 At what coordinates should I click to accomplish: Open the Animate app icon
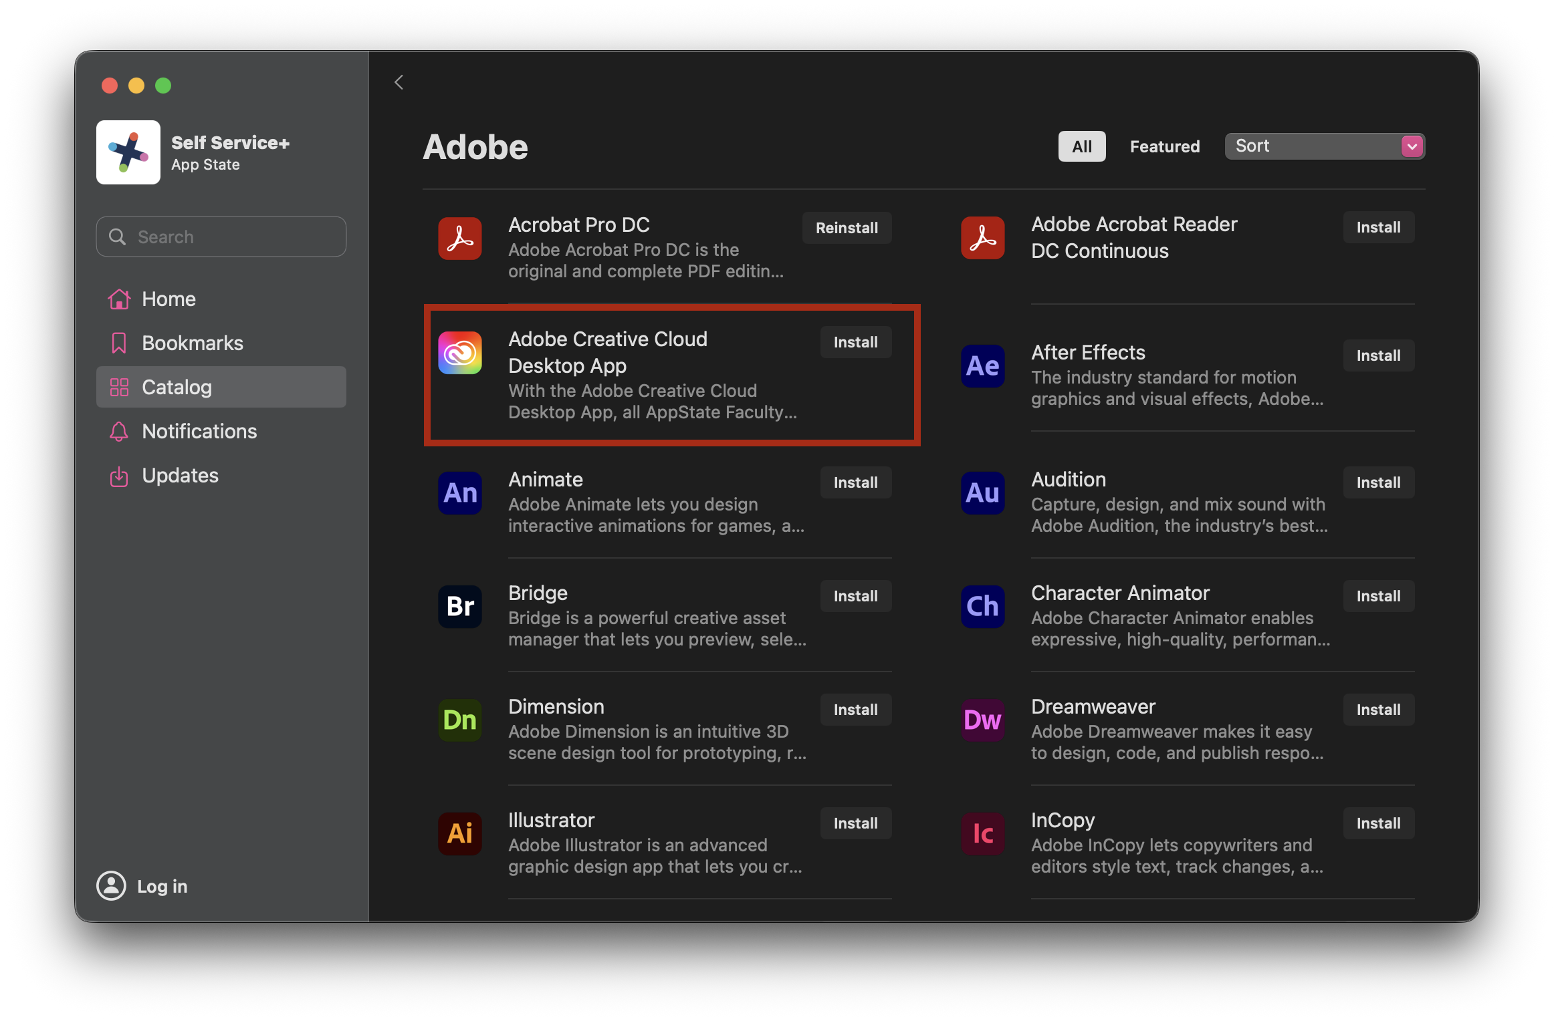click(x=460, y=493)
